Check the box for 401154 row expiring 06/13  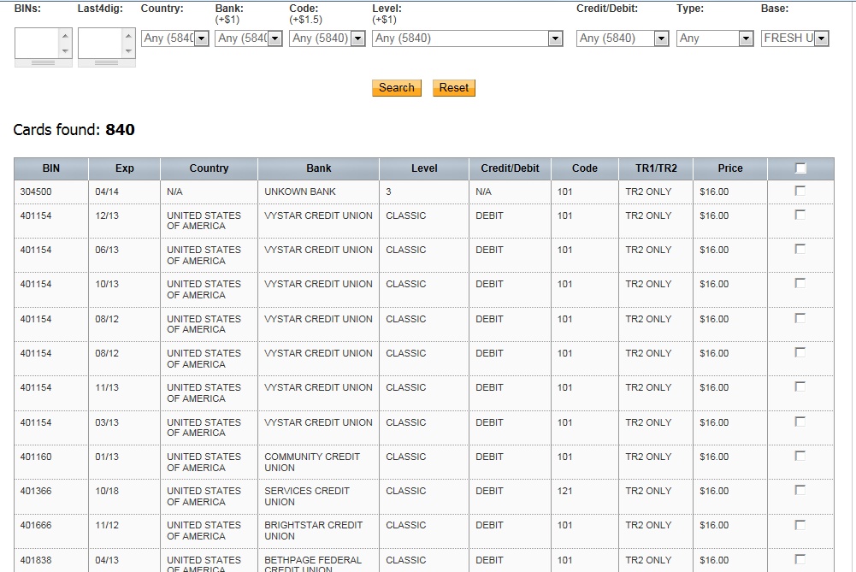800,250
